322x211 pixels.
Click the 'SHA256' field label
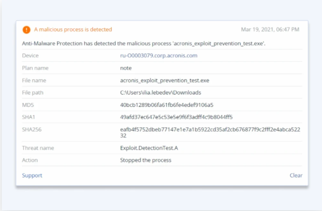tap(32, 130)
